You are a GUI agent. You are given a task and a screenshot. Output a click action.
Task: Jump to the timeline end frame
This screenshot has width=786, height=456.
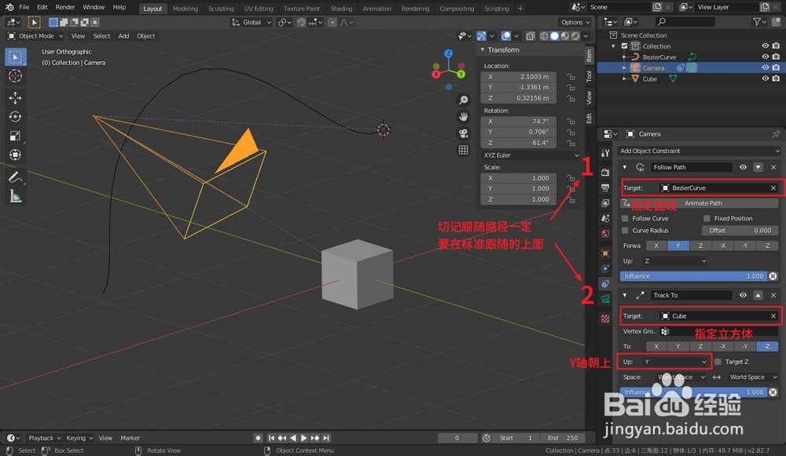(326, 438)
